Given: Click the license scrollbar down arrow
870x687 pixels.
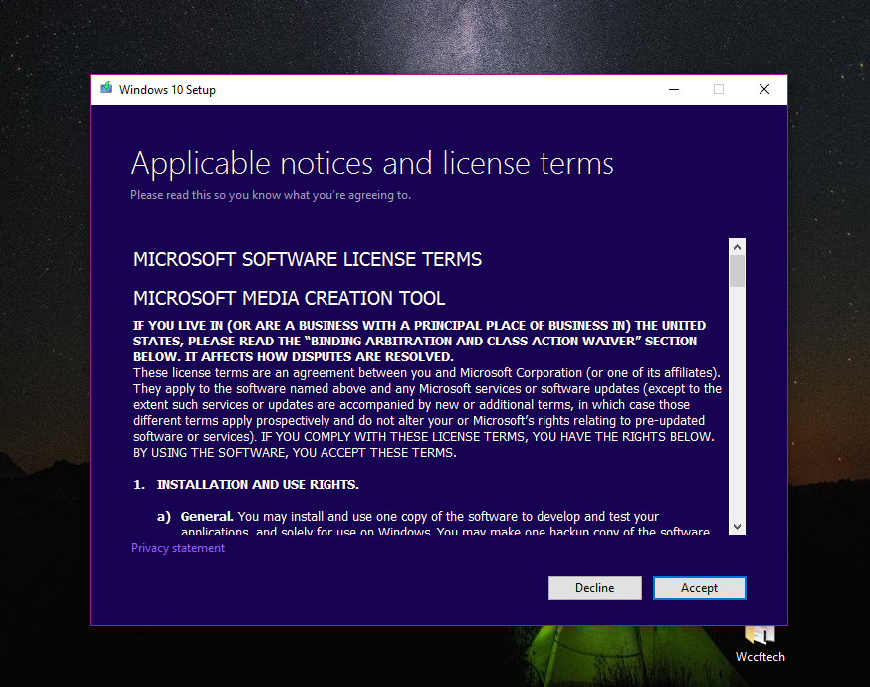Looking at the screenshot, I should [x=737, y=526].
